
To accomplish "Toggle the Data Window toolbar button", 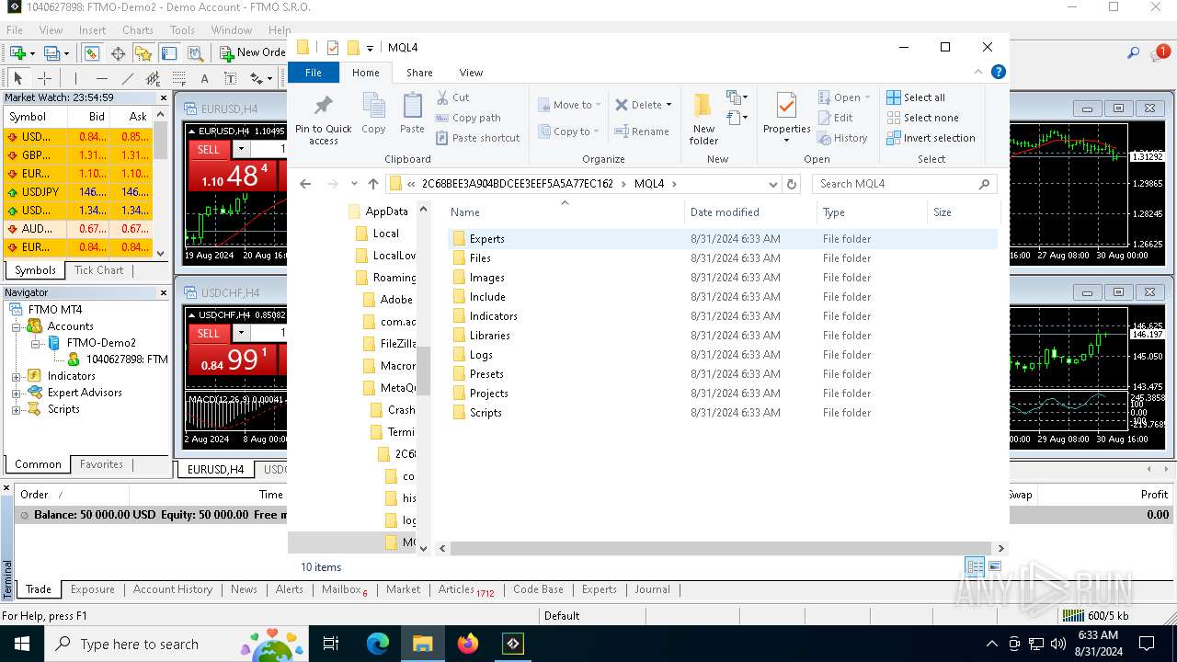I will pyautogui.click(x=119, y=53).
